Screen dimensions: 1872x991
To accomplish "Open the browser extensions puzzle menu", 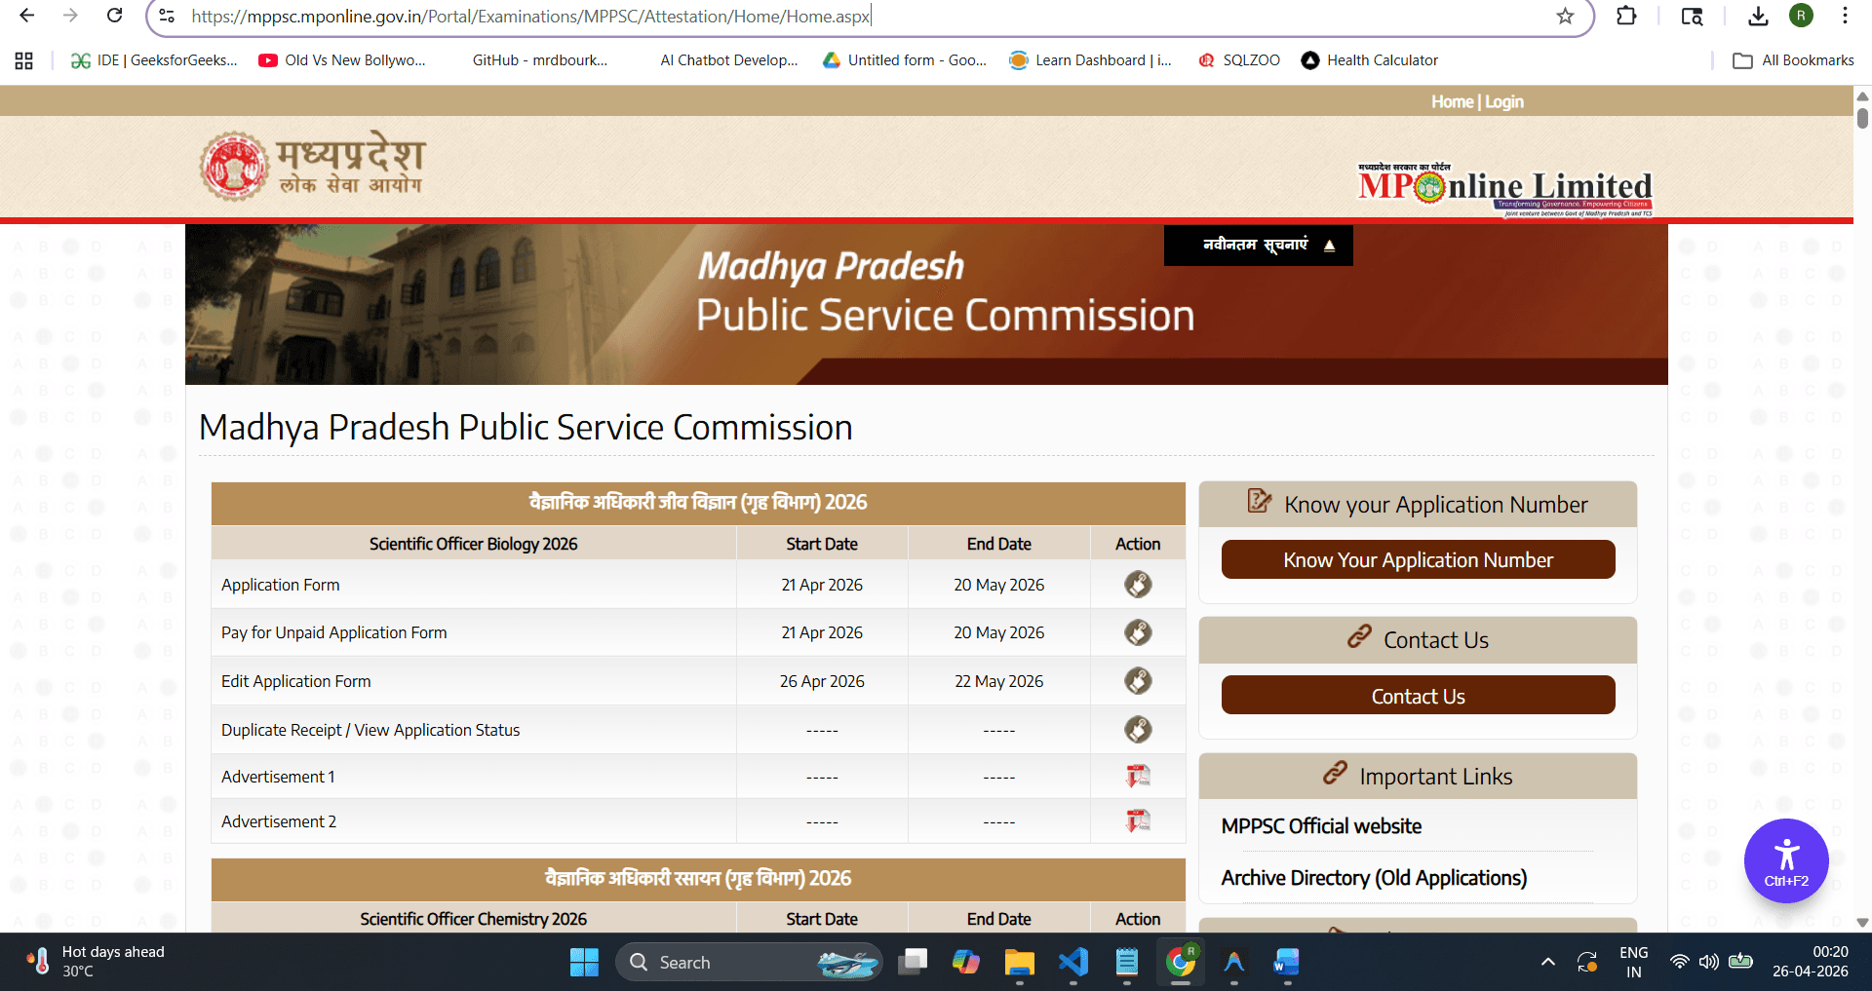I will click(x=1626, y=16).
